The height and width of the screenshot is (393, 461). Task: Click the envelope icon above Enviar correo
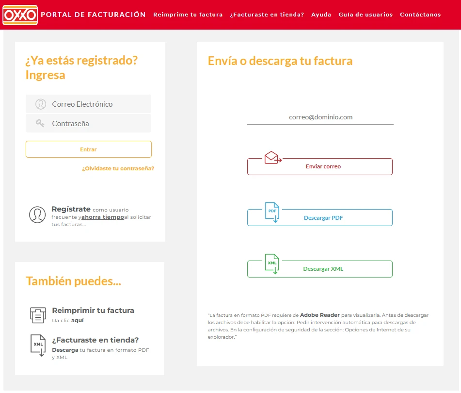(273, 157)
